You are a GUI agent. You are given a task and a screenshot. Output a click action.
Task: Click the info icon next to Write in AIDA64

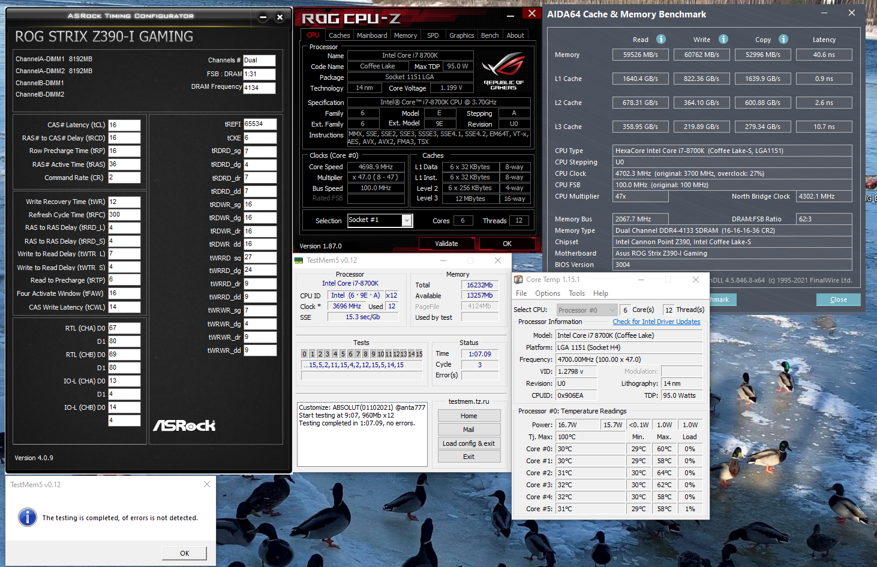click(723, 39)
